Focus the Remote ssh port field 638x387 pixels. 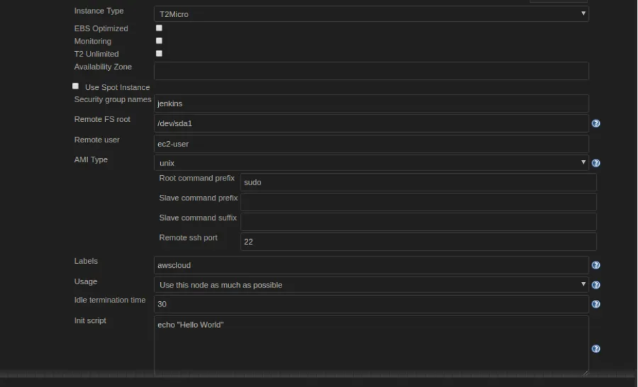418,241
